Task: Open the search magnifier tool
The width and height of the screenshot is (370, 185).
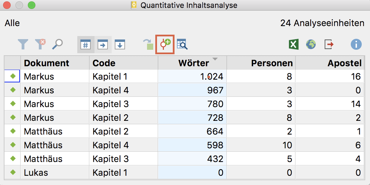Action: click(x=57, y=44)
